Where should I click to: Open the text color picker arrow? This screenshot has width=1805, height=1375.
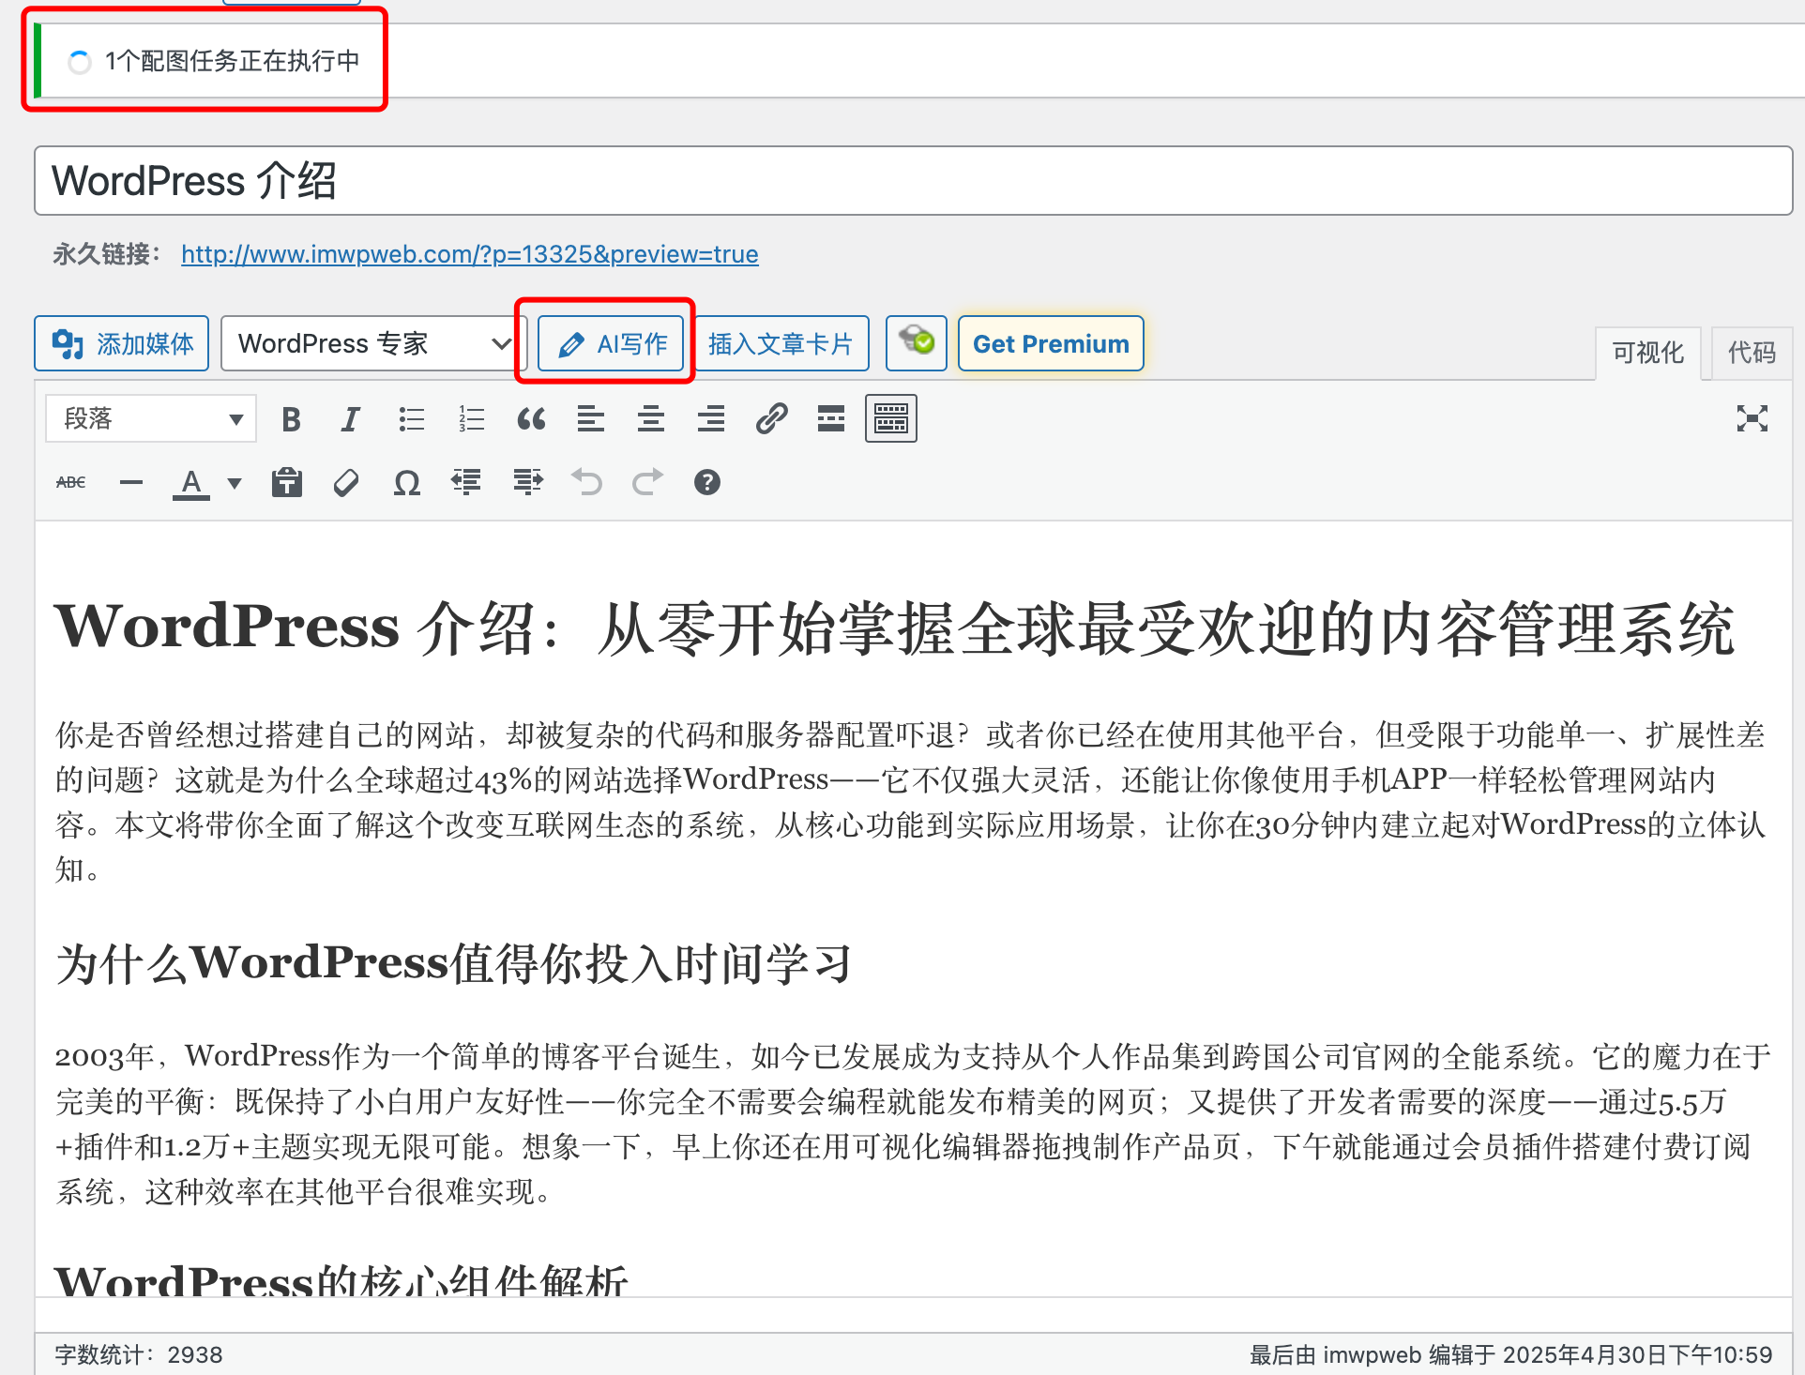[235, 482]
